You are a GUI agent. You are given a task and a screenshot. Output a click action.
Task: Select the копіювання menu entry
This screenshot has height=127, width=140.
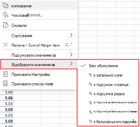click(x=38, y=6)
